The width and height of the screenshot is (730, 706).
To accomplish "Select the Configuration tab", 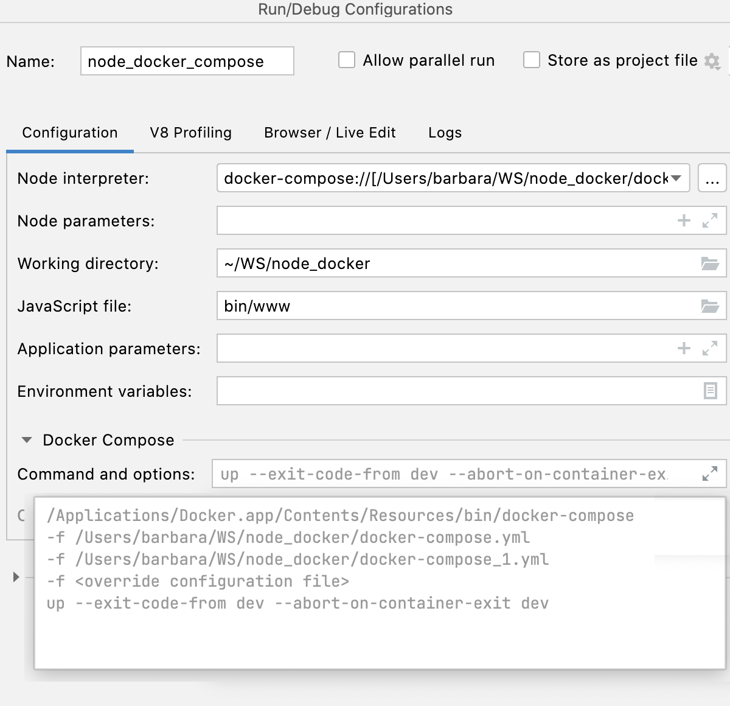I will point(69,133).
